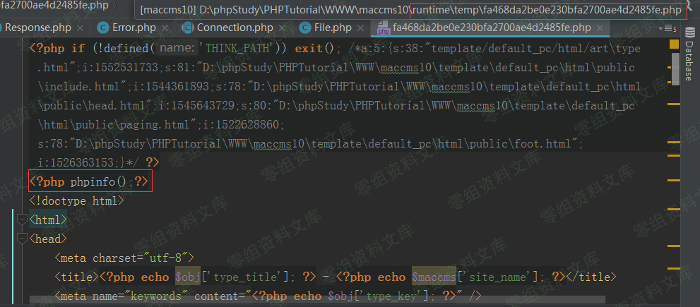This screenshot has width=700, height=307.
Task: Open the Database tool window
Action: [689, 59]
